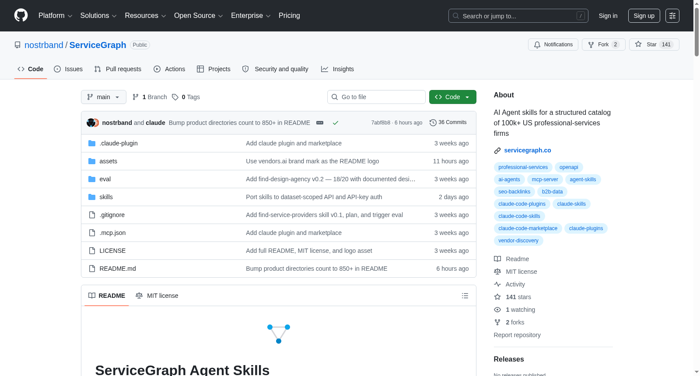Switch to the Issues tab

point(68,69)
